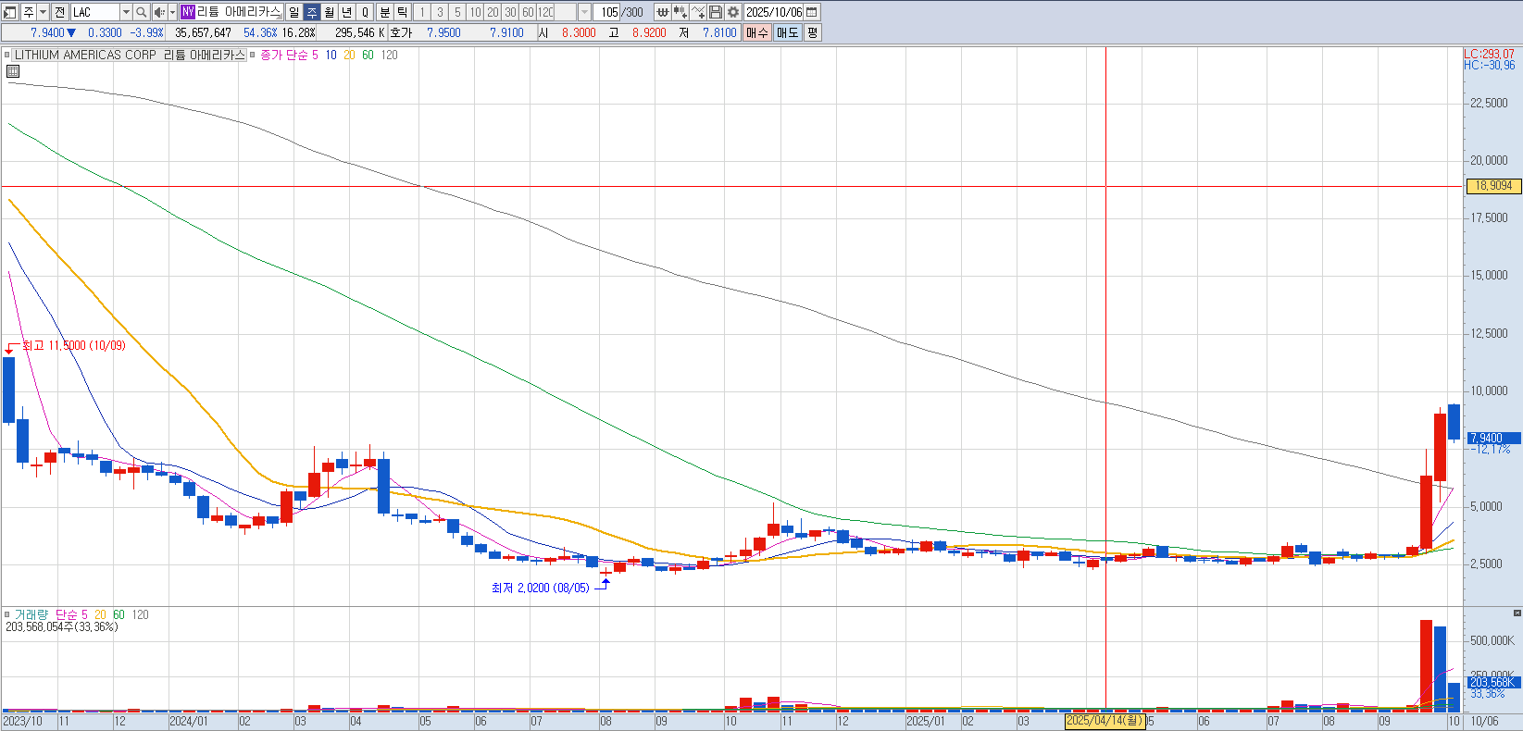The width and height of the screenshot is (1523, 731).
Task: Click the LC:293.07 value label
Action: [x=1490, y=54]
